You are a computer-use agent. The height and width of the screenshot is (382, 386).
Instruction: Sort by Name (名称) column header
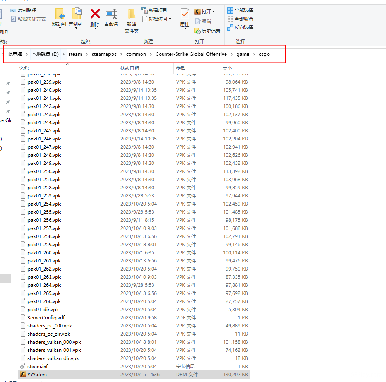pos(24,68)
